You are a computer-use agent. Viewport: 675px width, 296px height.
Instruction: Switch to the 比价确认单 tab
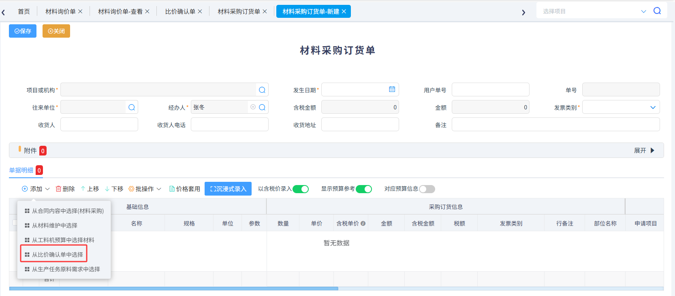pos(180,11)
